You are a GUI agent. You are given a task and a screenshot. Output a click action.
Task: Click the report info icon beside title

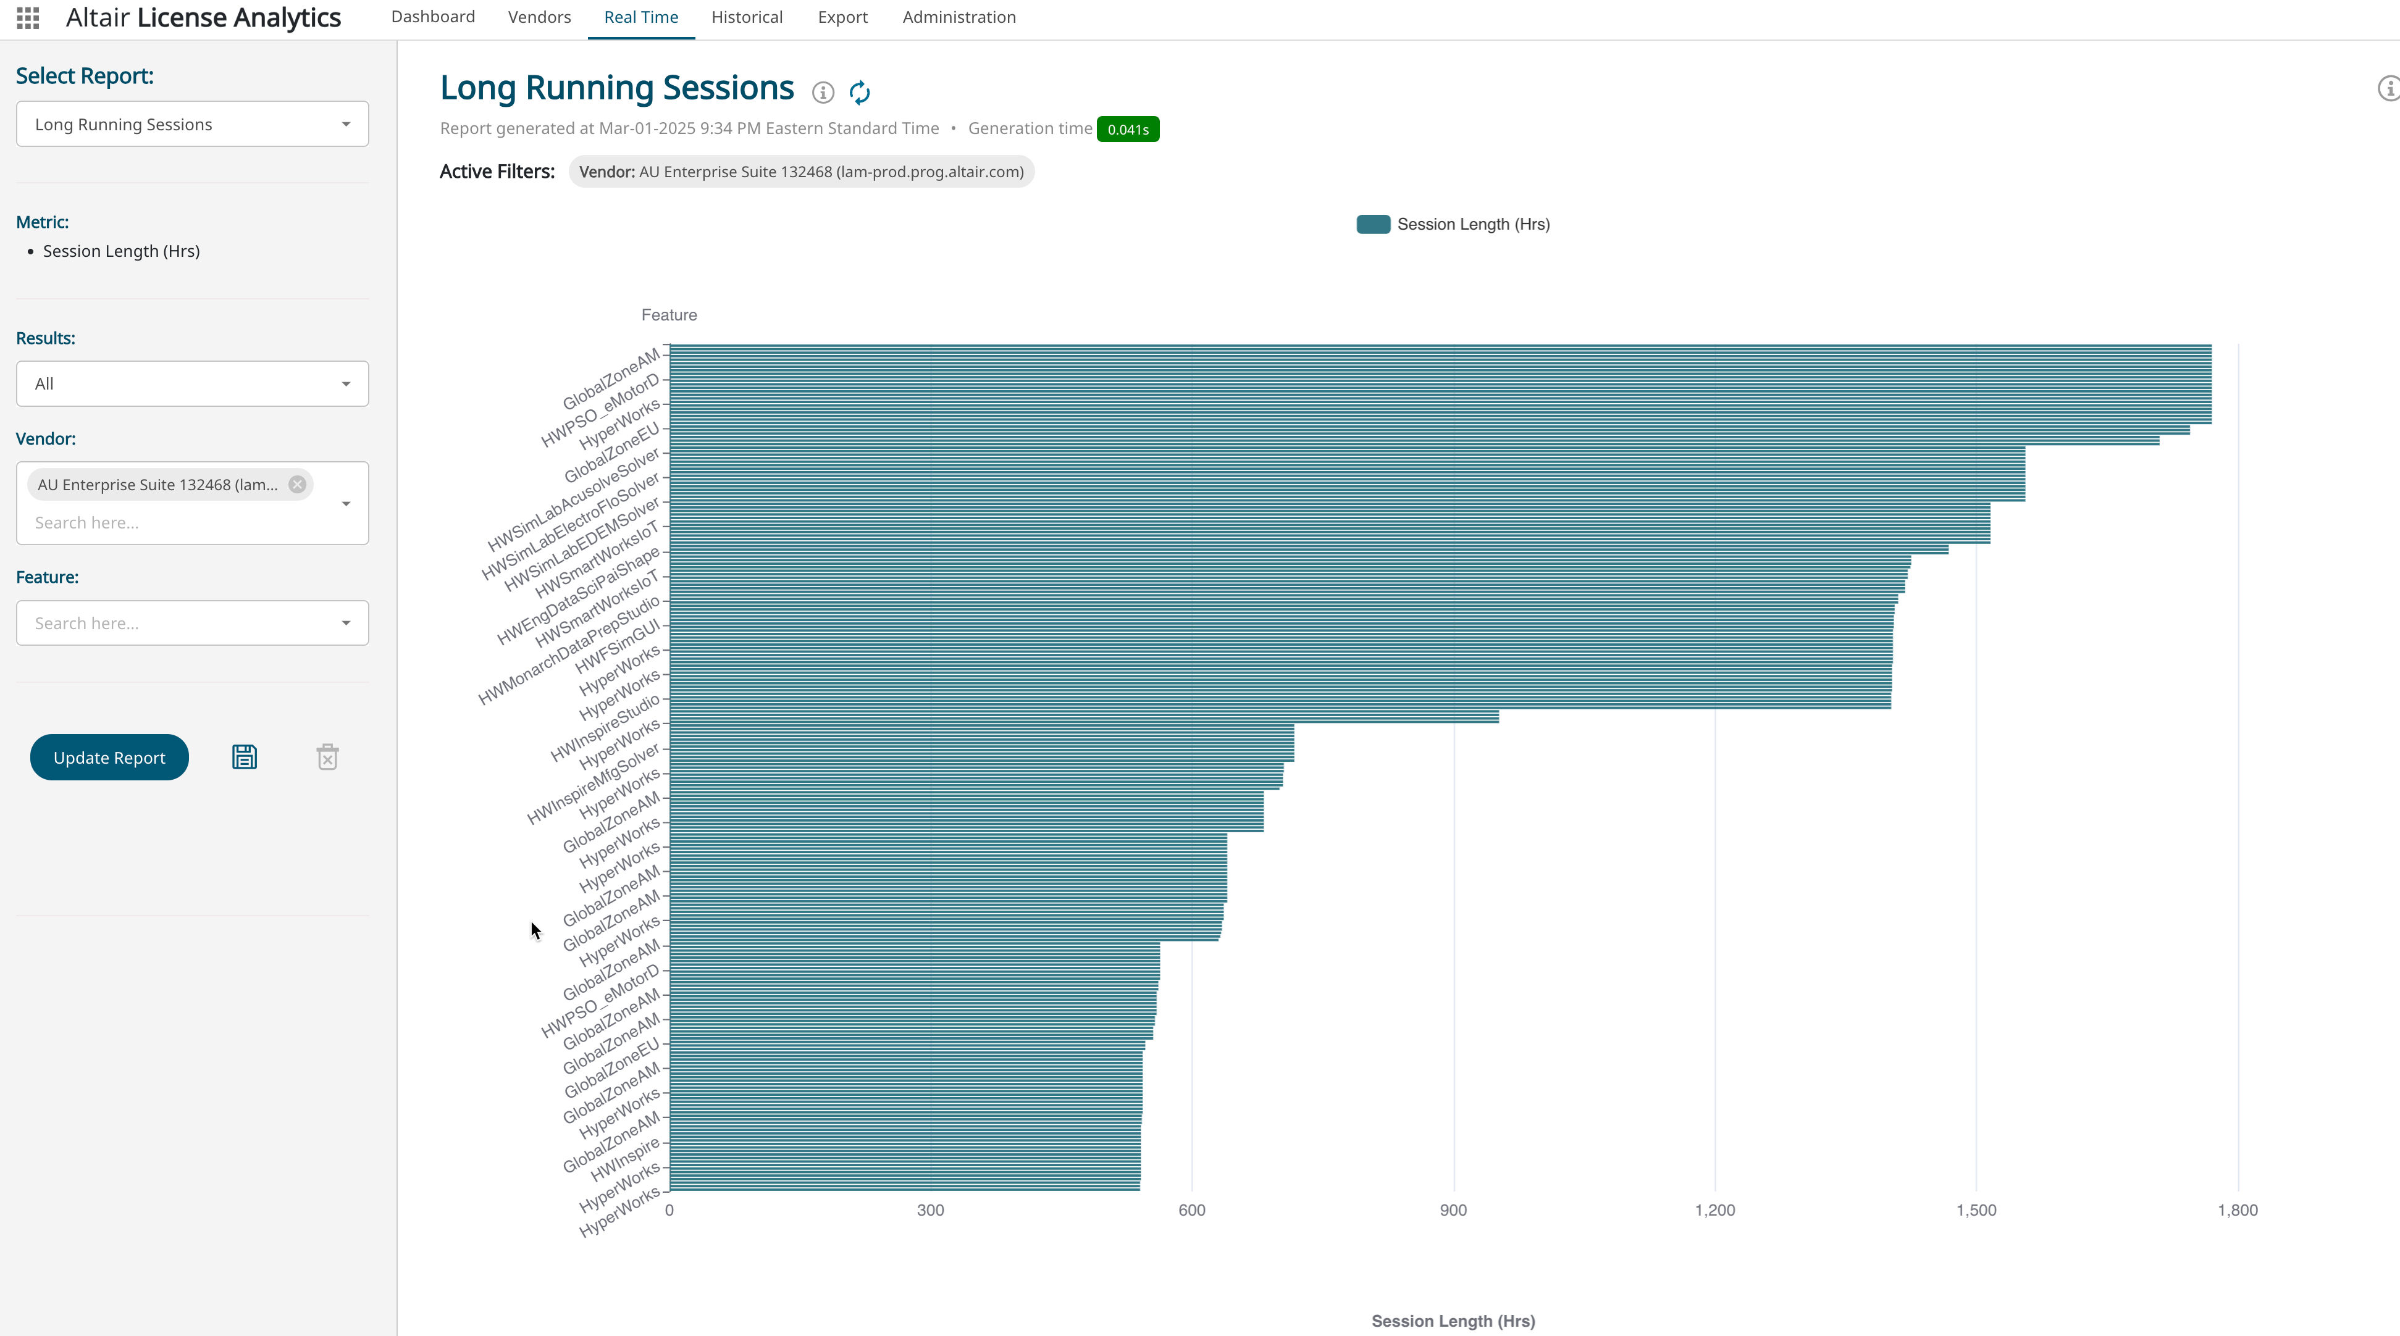(x=823, y=92)
